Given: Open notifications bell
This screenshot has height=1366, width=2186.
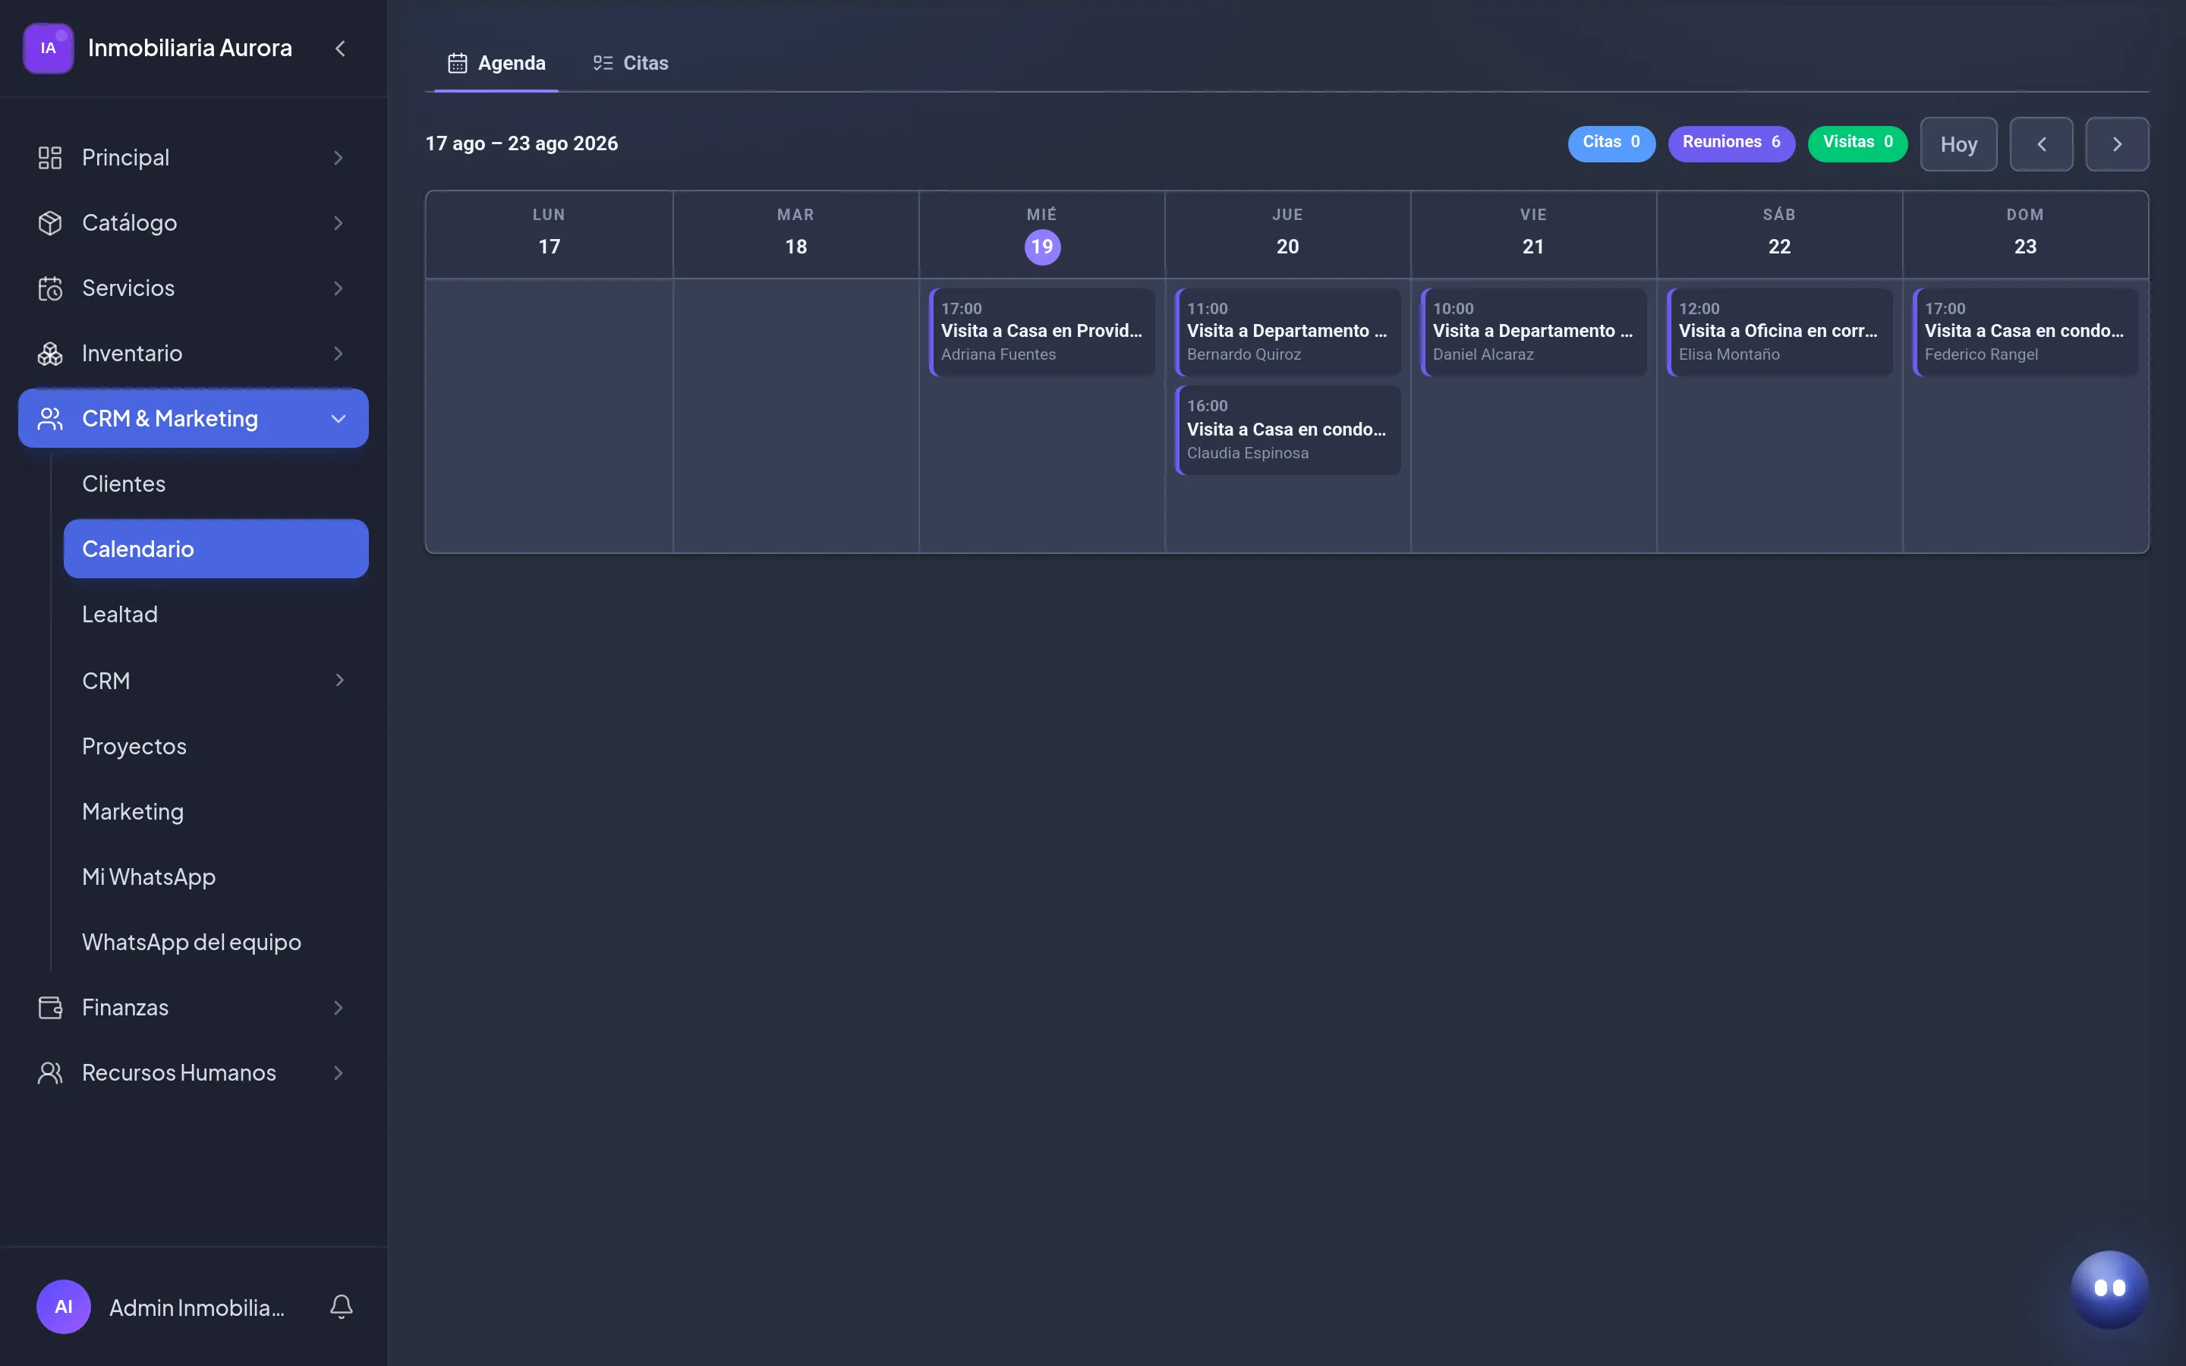Looking at the screenshot, I should click(x=341, y=1306).
